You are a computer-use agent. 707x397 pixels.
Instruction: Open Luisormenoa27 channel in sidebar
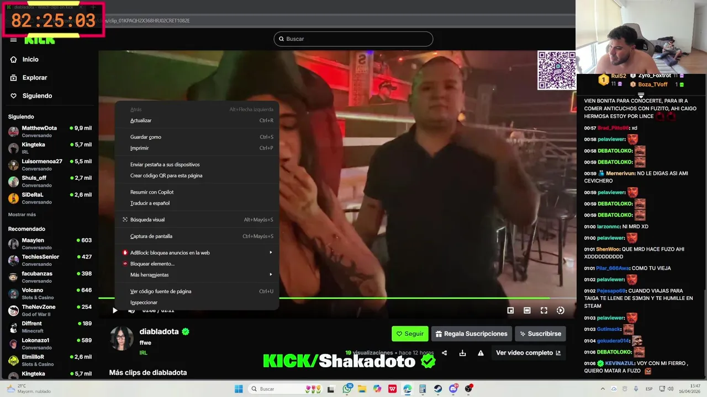[x=49, y=164]
